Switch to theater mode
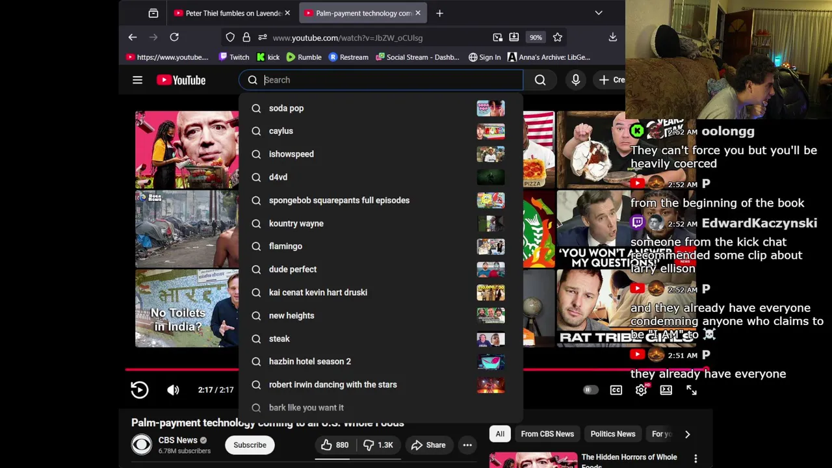Screen dimensions: 832x468 click(x=666, y=390)
